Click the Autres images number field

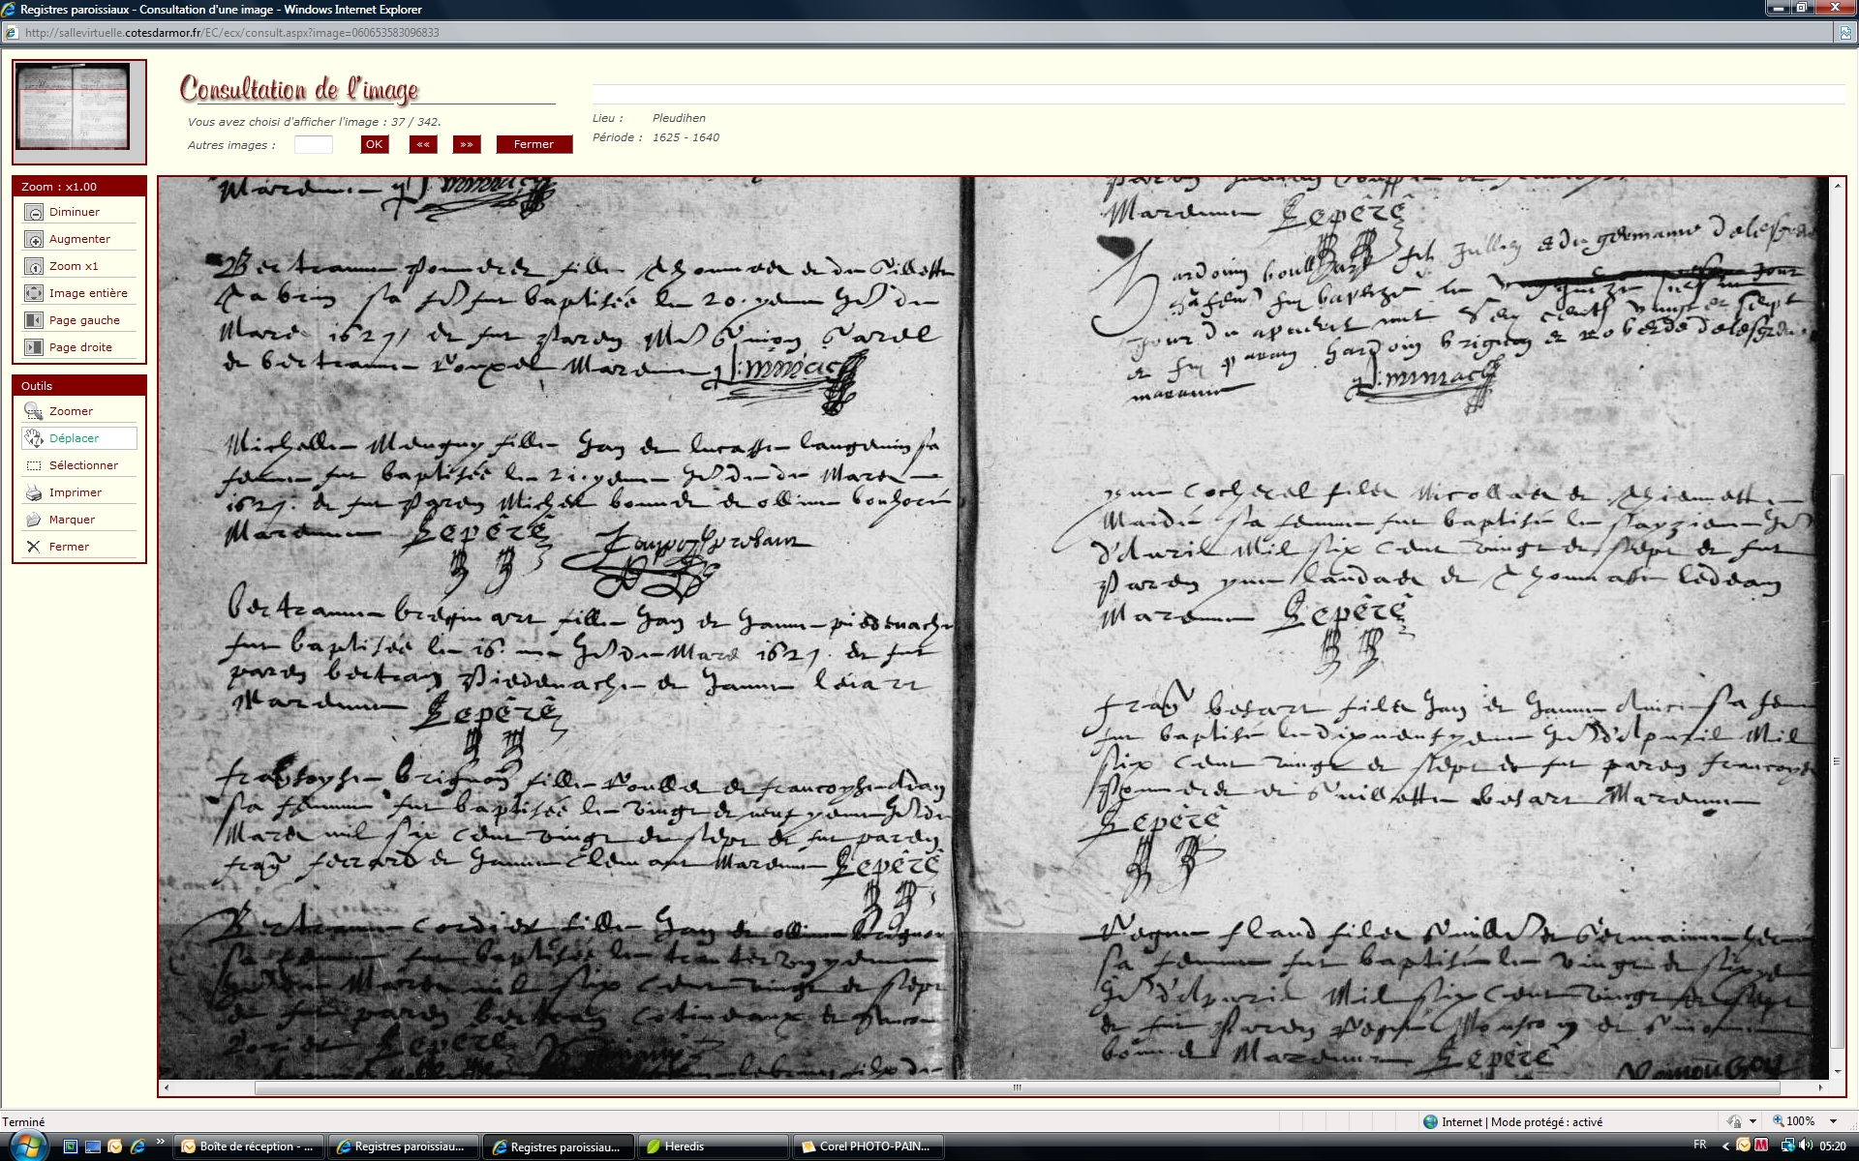(313, 144)
